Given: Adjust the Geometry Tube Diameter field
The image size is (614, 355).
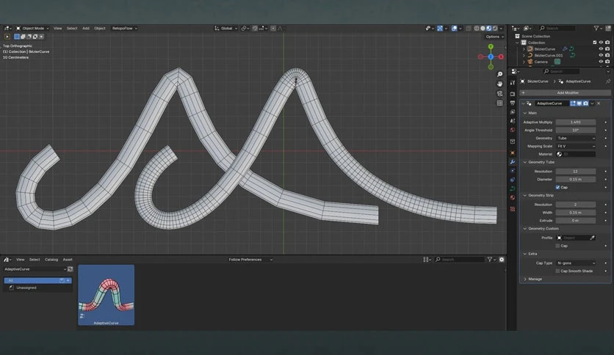Looking at the screenshot, I should (576, 179).
